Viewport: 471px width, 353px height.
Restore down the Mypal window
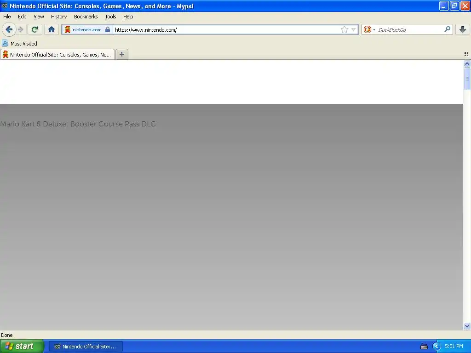[x=454, y=6]
